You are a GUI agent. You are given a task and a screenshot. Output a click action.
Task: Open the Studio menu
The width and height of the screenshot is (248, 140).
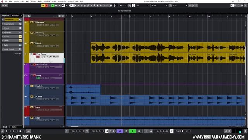point(54,2)
